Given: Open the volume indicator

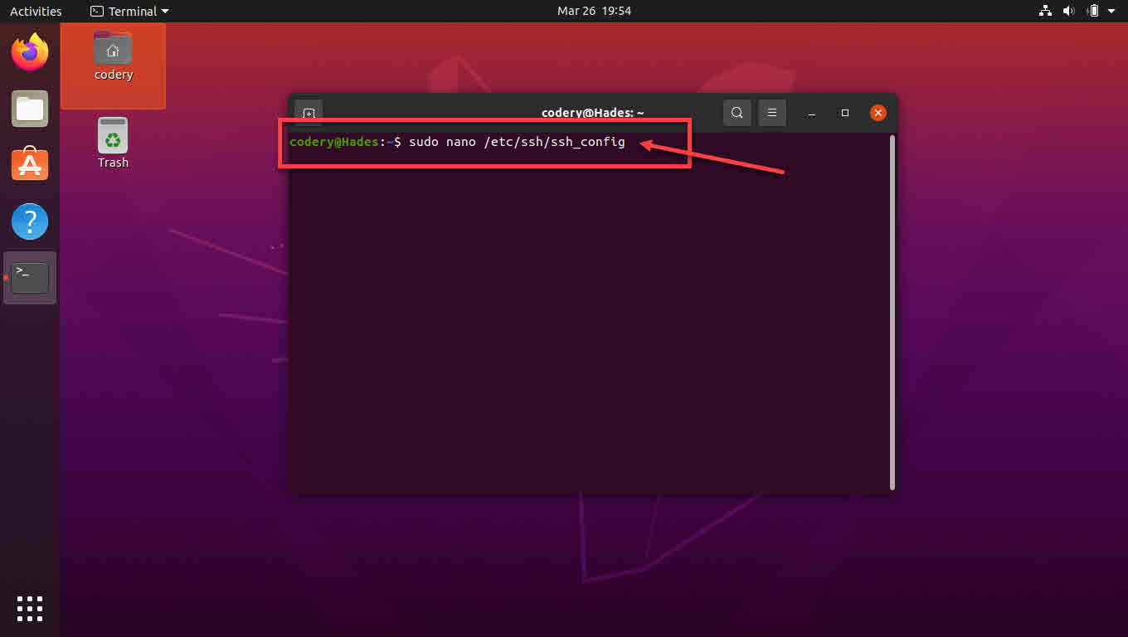Looking at the screenshot, I should click(1069, 11).
